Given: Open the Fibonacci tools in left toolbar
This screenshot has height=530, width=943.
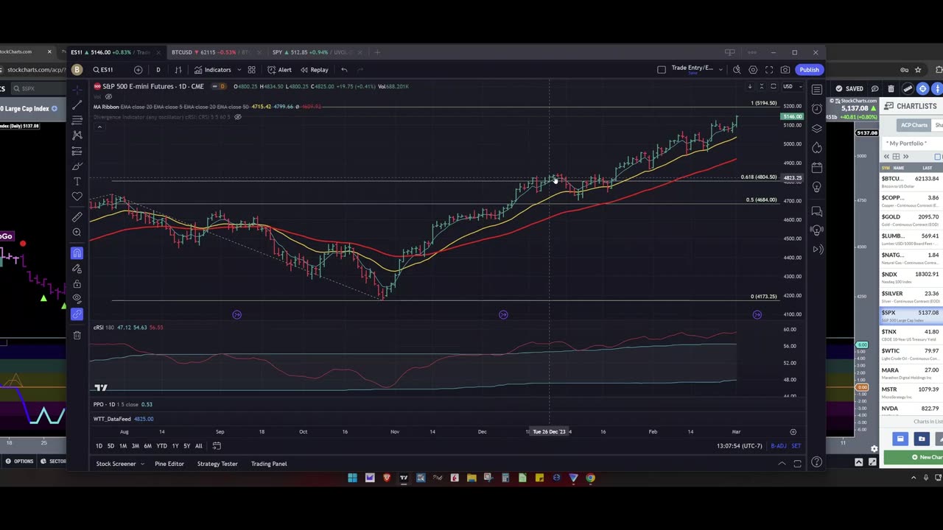Looking at the screenshot, I should [x=77, y=120].
